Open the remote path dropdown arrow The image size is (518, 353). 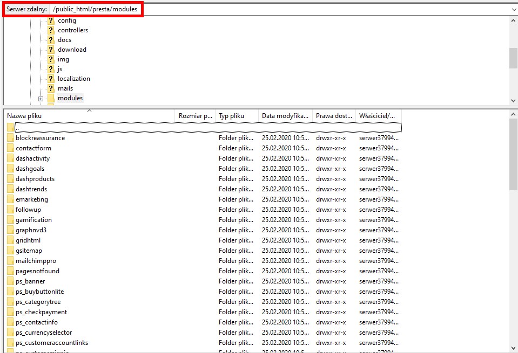click(x=513, y=10)
